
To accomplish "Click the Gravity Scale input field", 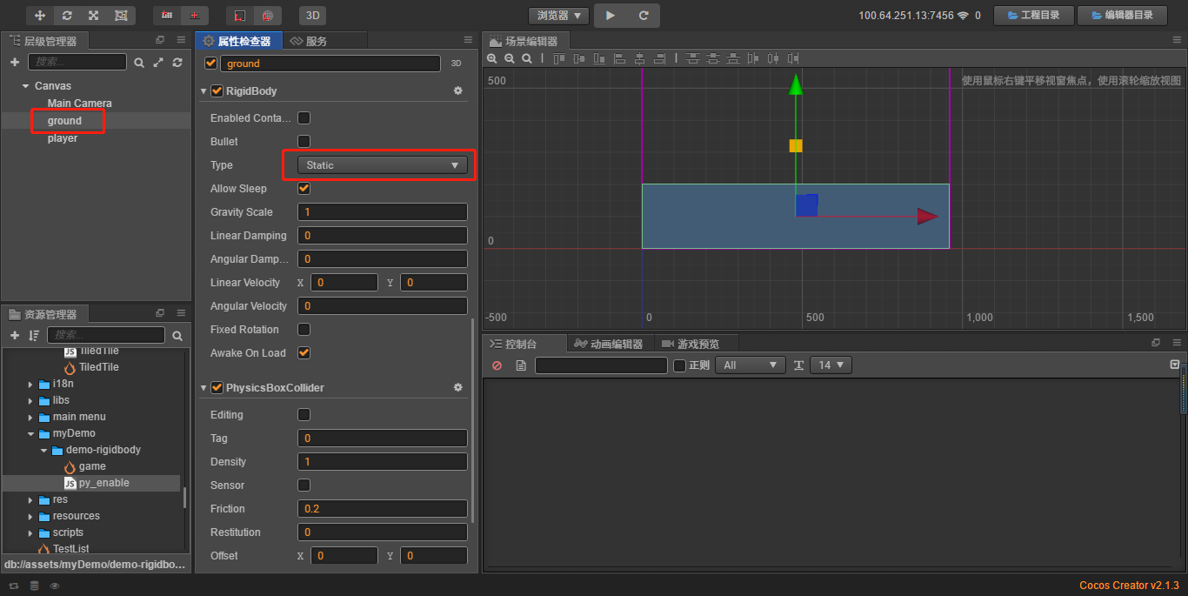I will [383, 212].
